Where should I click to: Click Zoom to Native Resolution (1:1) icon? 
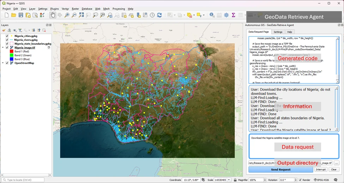point(102,15)
